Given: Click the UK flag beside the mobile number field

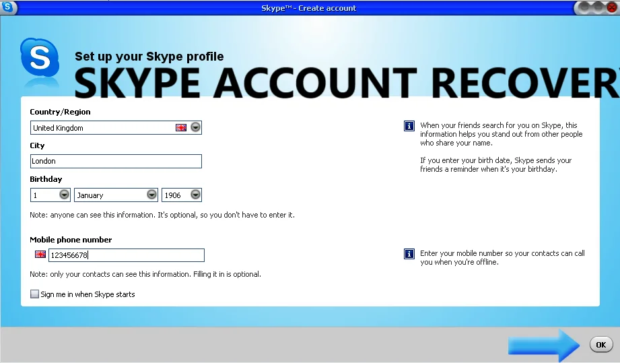Looking at the screenshot, I should 40,255.
